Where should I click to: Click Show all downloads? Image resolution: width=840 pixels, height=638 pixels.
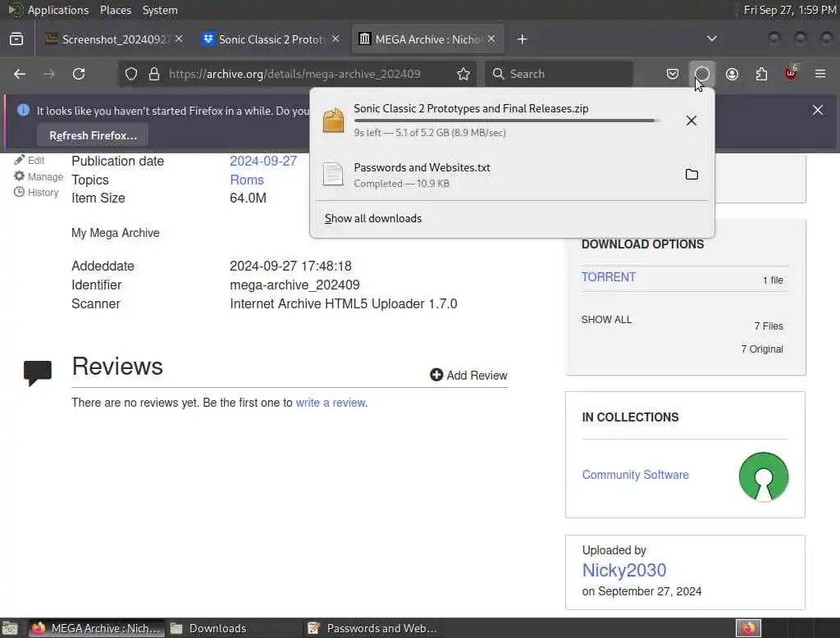point(373,219)
